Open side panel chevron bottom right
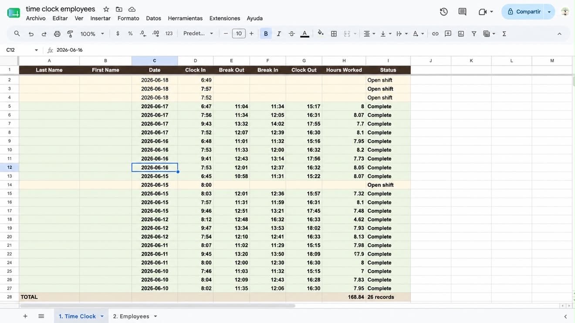This screenshot has width=575, height=323. tap(565, 316)
